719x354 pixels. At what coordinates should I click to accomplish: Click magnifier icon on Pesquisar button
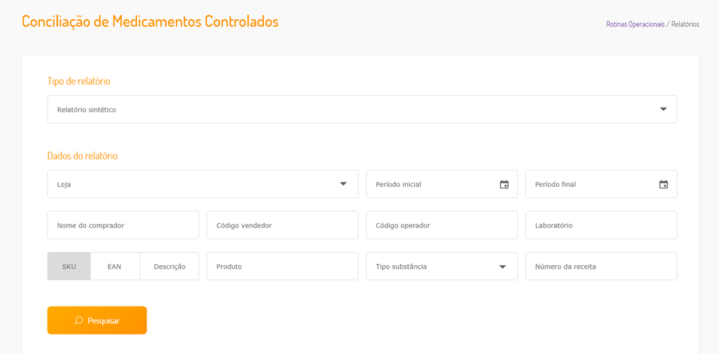click(x=78, y=320)
